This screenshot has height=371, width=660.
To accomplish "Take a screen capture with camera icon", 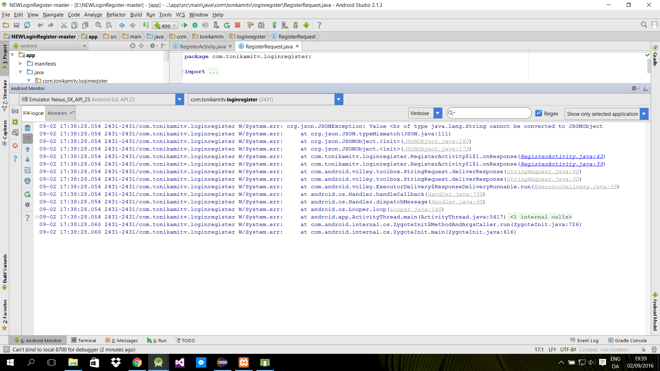I will coord(15,111).
